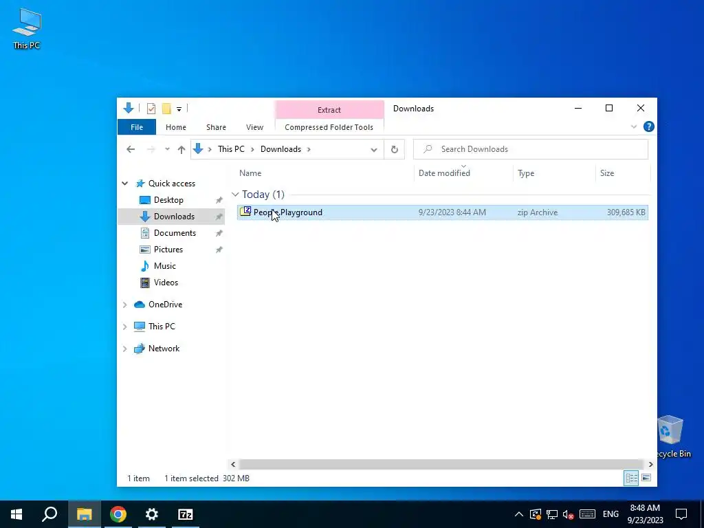704x528 pixels.
Task: Click the horizontal scrollbar left arrow
Action: pyautogui.click(x=232, y=464)
